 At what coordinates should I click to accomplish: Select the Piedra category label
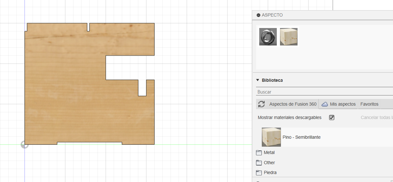coord(270,172)
